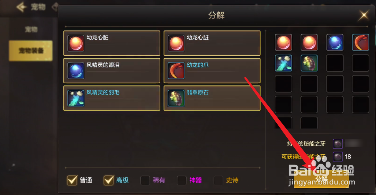Close the 分解 dialog

point(364,16)
